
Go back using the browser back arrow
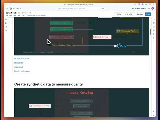click(x=6, y=4)
